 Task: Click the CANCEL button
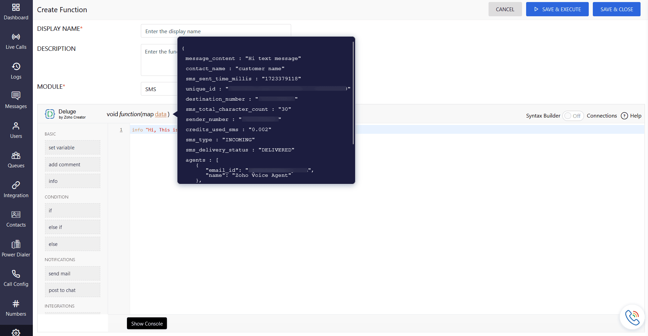(505, 9)
